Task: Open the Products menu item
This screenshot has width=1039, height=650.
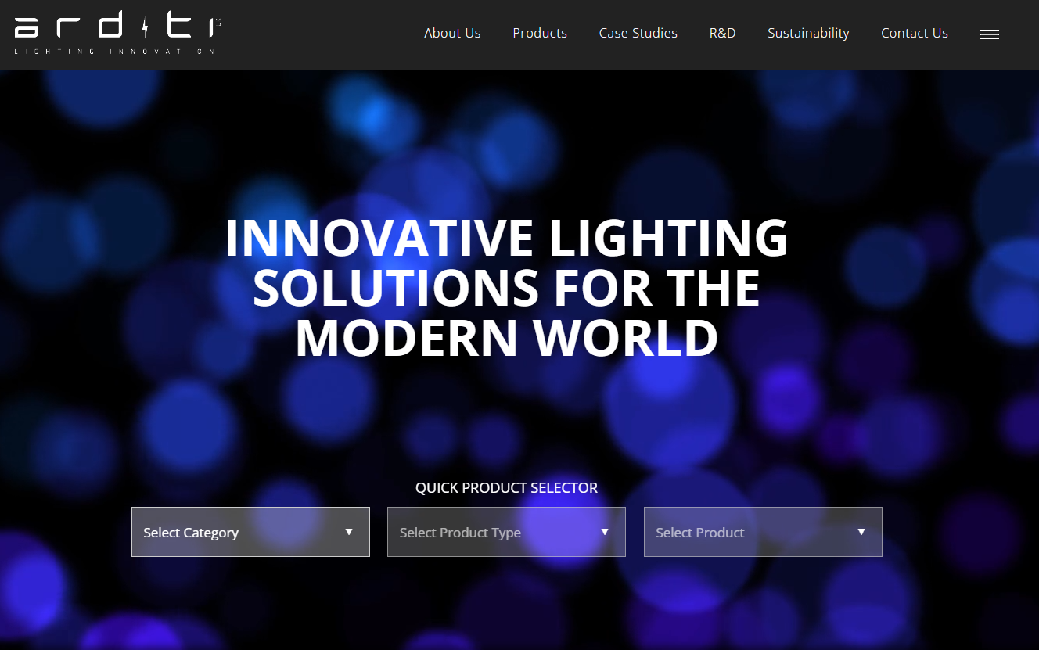Action: pyautogui.click(x=540, y=33)
